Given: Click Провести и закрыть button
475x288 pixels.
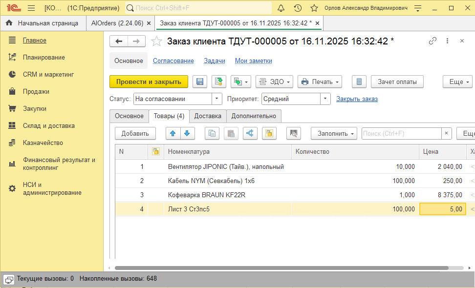Looking at the screenshot, I should click(x=149, y=82).
